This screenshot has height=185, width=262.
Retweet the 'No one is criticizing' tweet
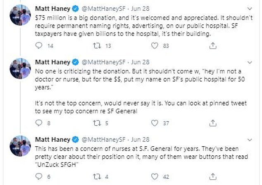98,123
